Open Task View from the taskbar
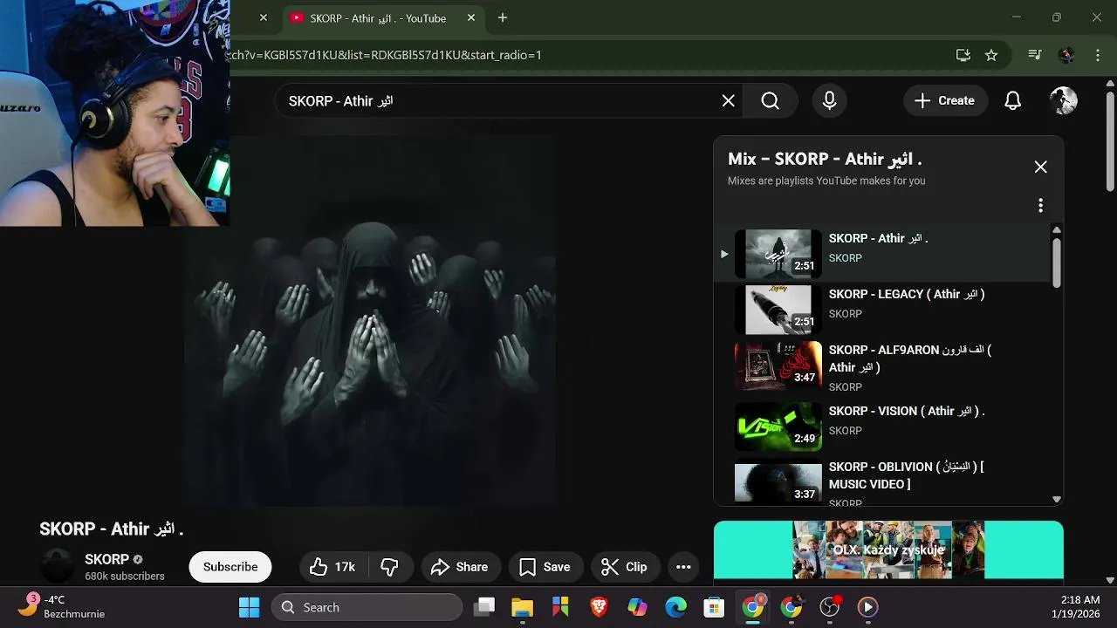 tap(484, 607)
